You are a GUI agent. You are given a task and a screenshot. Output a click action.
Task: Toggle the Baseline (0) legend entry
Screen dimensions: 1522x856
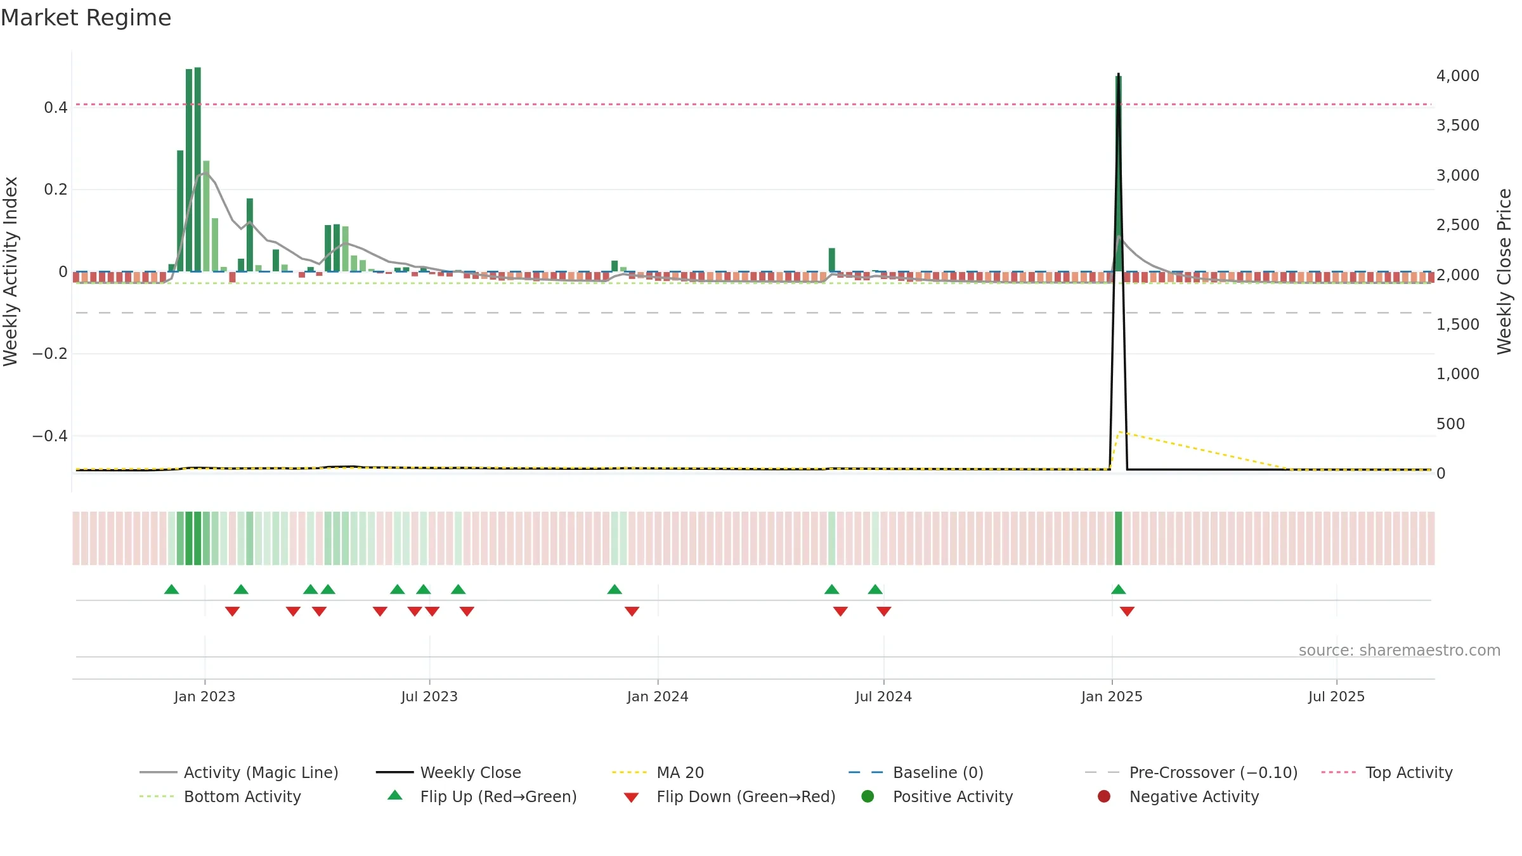click(x=916, y=772)
